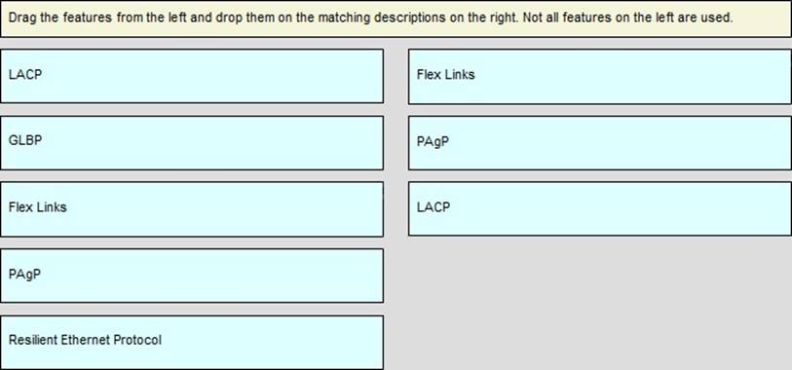792x370 pixels.
Task: Select the PAgP drop target box
Action: click(x=599, y=143)
